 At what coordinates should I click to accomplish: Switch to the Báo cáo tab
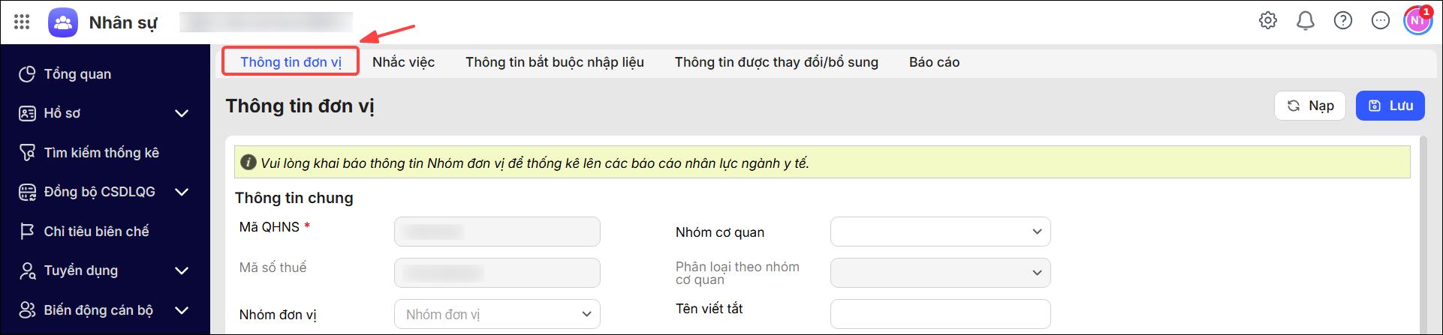[934, 62]
